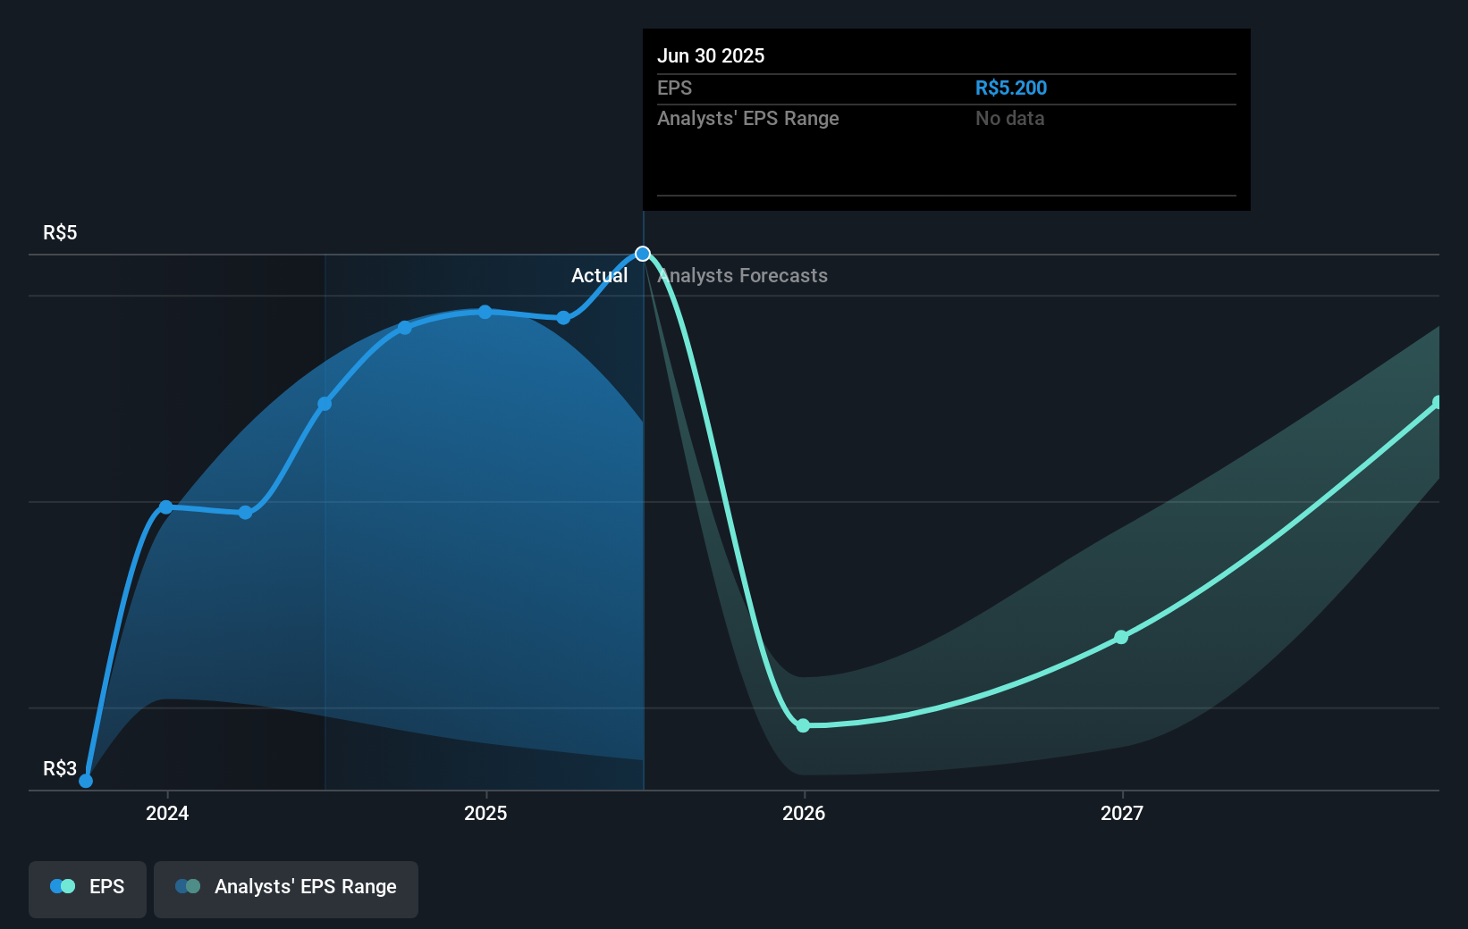The width and height of the screenshot is (1468, 929).
Task: Click the 2024 x-axis label
Action: tap(167, 813)
